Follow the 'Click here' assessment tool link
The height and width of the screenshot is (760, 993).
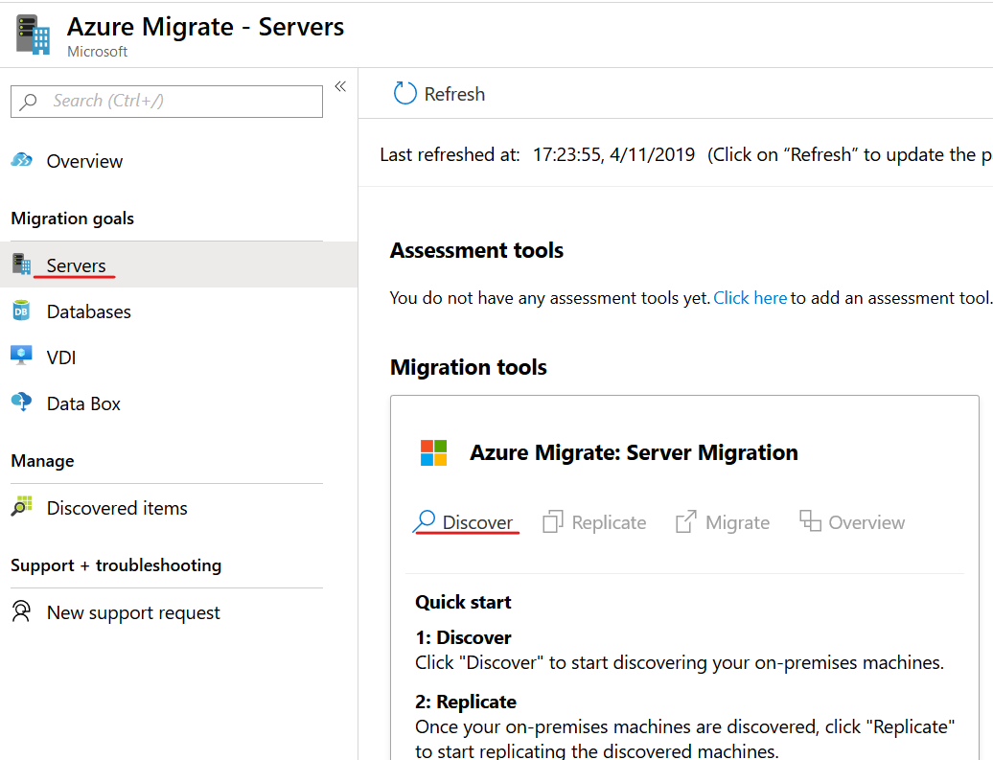coord(751,298)
